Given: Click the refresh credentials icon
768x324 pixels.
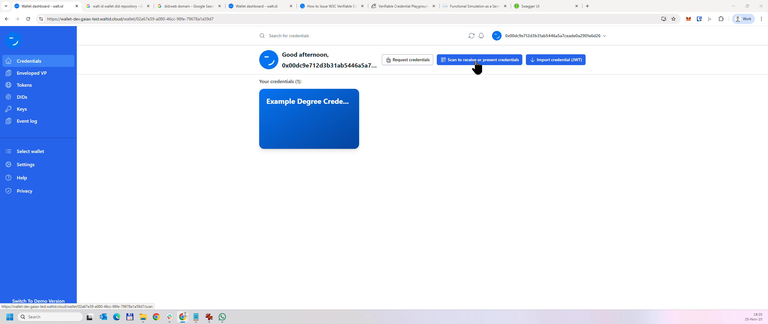Looking at the screenshot, I should pyautogui.click(x=471, y=36).
